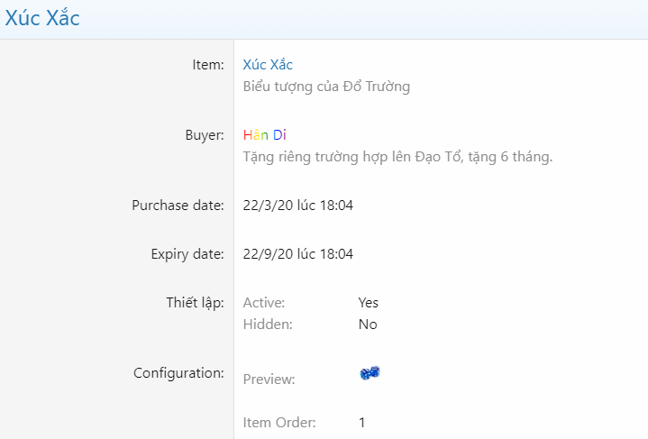Click the 'Active:' setting label
Image resolution: width=648 pixels, height=439 pixels.
[264, 303]
